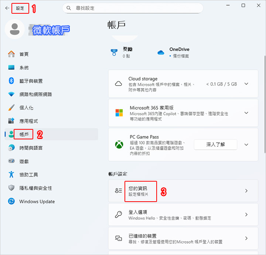
Task: Open 您的資訊 via its right chevron
Action: click(246, 191)
